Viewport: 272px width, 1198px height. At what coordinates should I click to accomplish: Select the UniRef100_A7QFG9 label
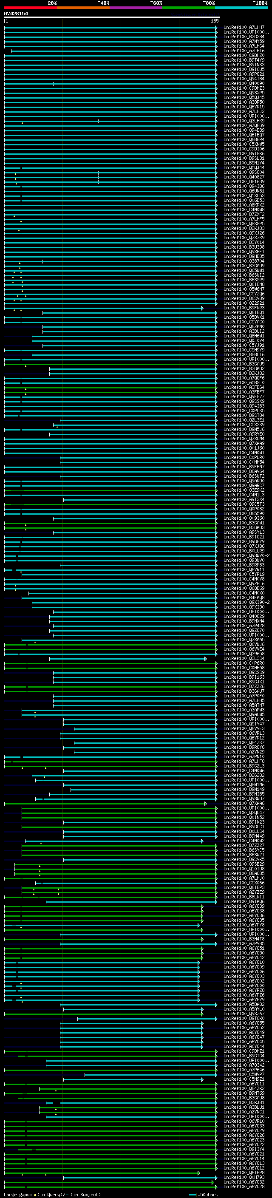pos(244,125)
